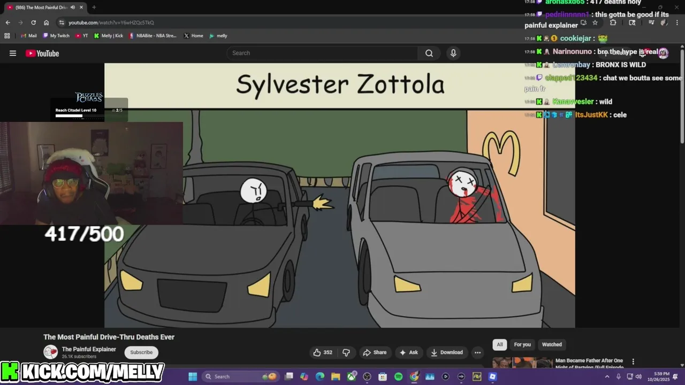The image size is (685, 385).
Task: Click the 26.1K subscribers text
Action: 79,357
